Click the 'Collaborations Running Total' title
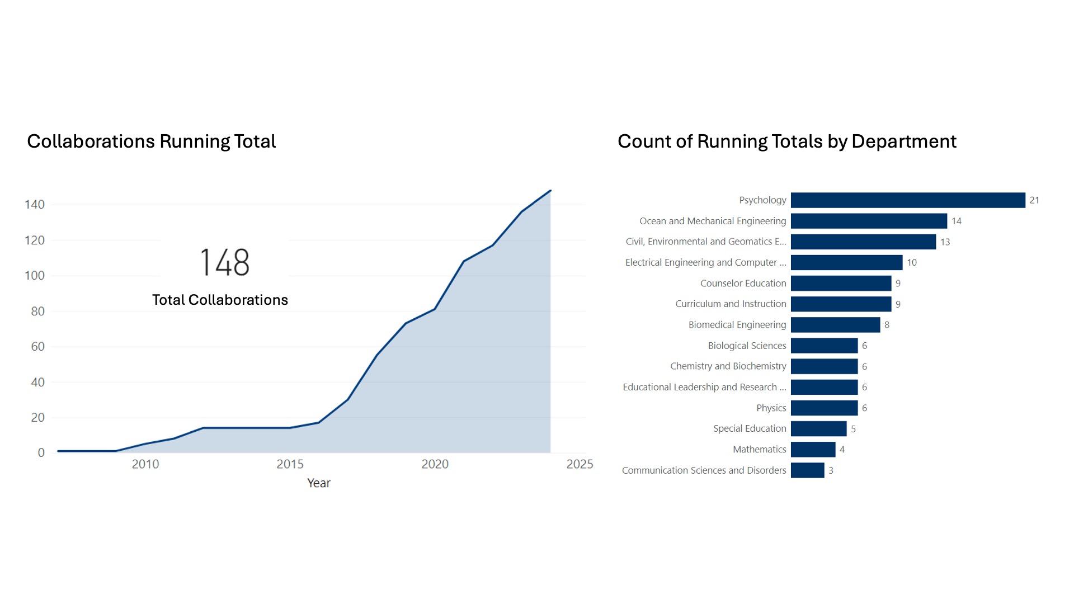 coord(152,141)
